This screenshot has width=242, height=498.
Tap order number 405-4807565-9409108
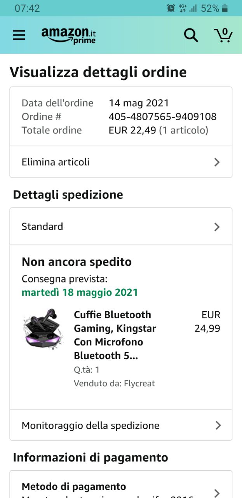click(x=162, y=117)
